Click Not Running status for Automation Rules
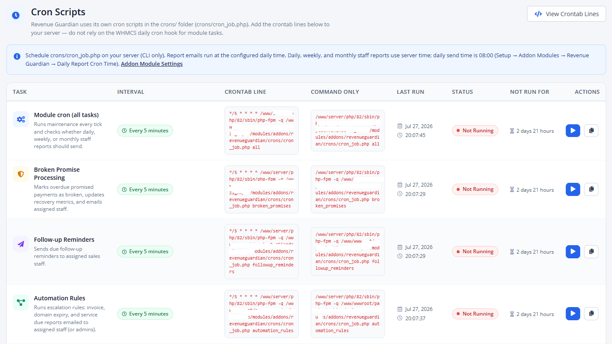612x344 pixels. click(x=475, y=314)
